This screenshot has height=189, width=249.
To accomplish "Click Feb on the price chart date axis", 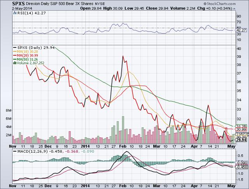I will click(123, 146).
